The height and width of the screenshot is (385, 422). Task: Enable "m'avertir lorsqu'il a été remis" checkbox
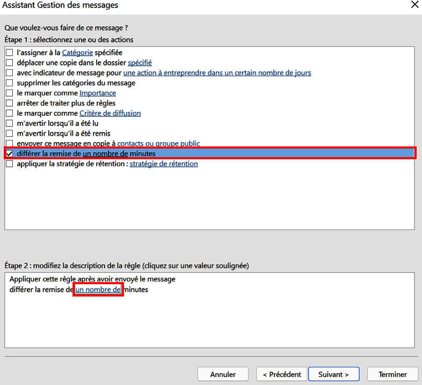10,134
